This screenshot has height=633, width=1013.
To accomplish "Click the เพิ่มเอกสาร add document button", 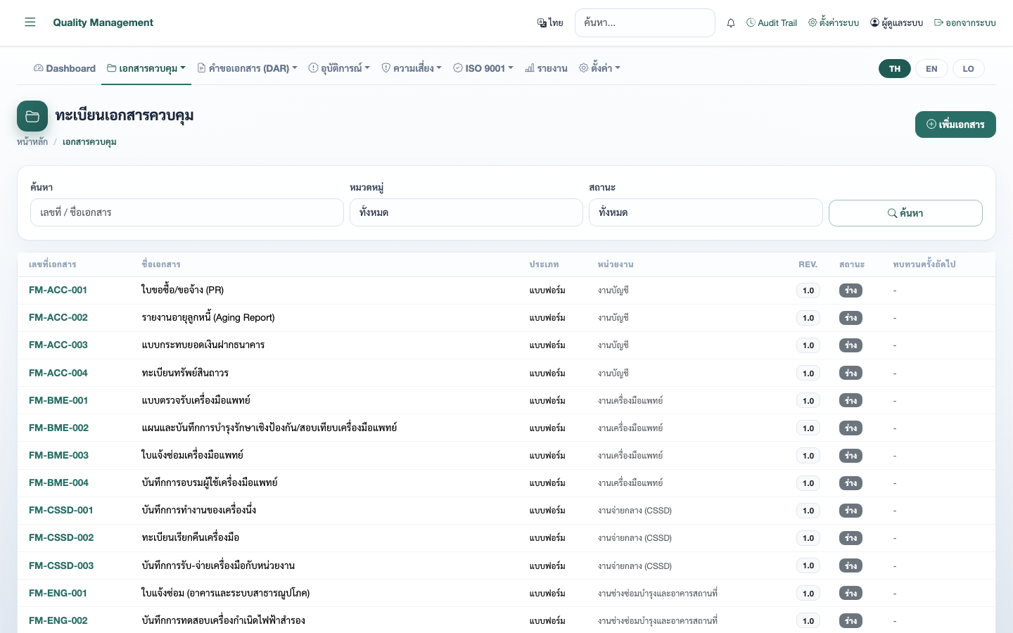I will point(955,124).
